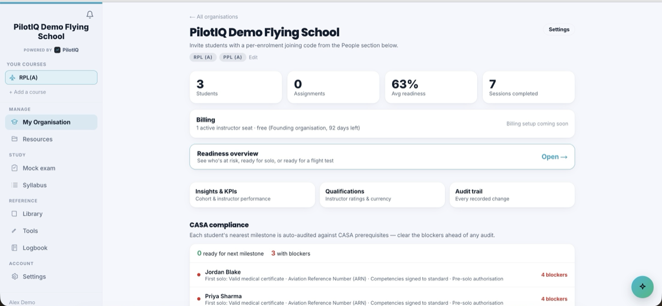Open the Library reference
This screenshot has height=306, width=662.
coord(51,213)
